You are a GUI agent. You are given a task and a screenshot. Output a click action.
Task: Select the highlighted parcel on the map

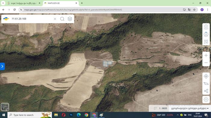point(107,64)
